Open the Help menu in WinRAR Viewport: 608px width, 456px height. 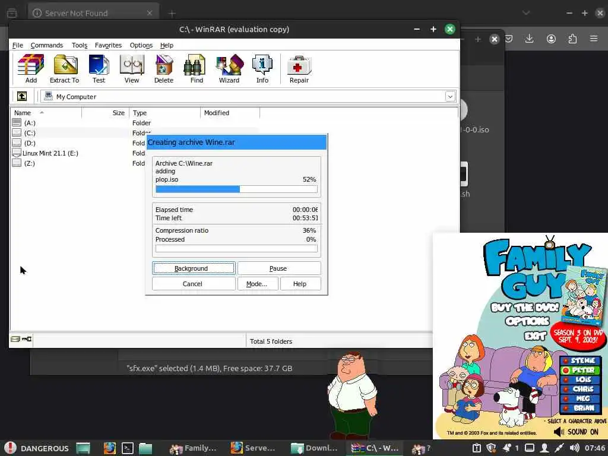tap(167, 45)
